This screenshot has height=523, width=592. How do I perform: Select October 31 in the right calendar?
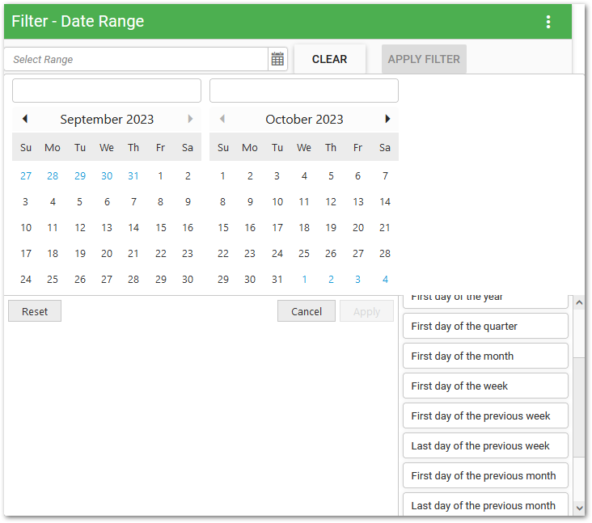(x=277, y=279)
